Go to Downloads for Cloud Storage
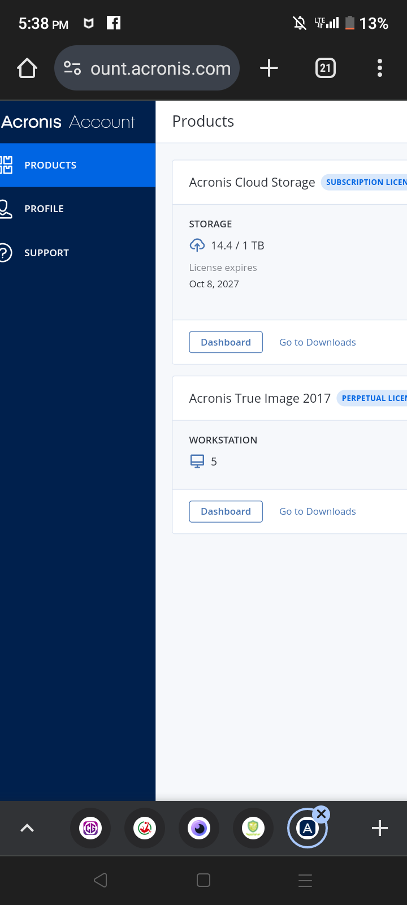 (x=318, y=342)
